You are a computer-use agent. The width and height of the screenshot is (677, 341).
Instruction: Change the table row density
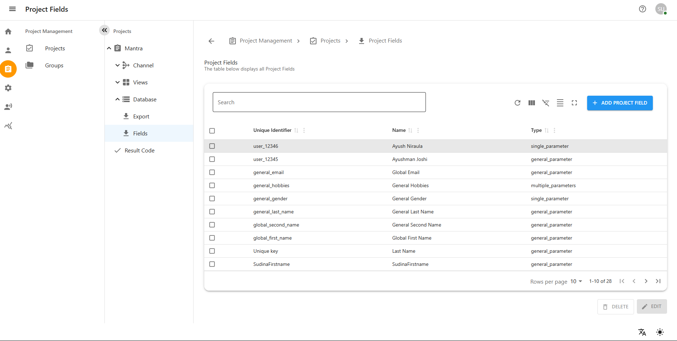click(x=560, y=103)
